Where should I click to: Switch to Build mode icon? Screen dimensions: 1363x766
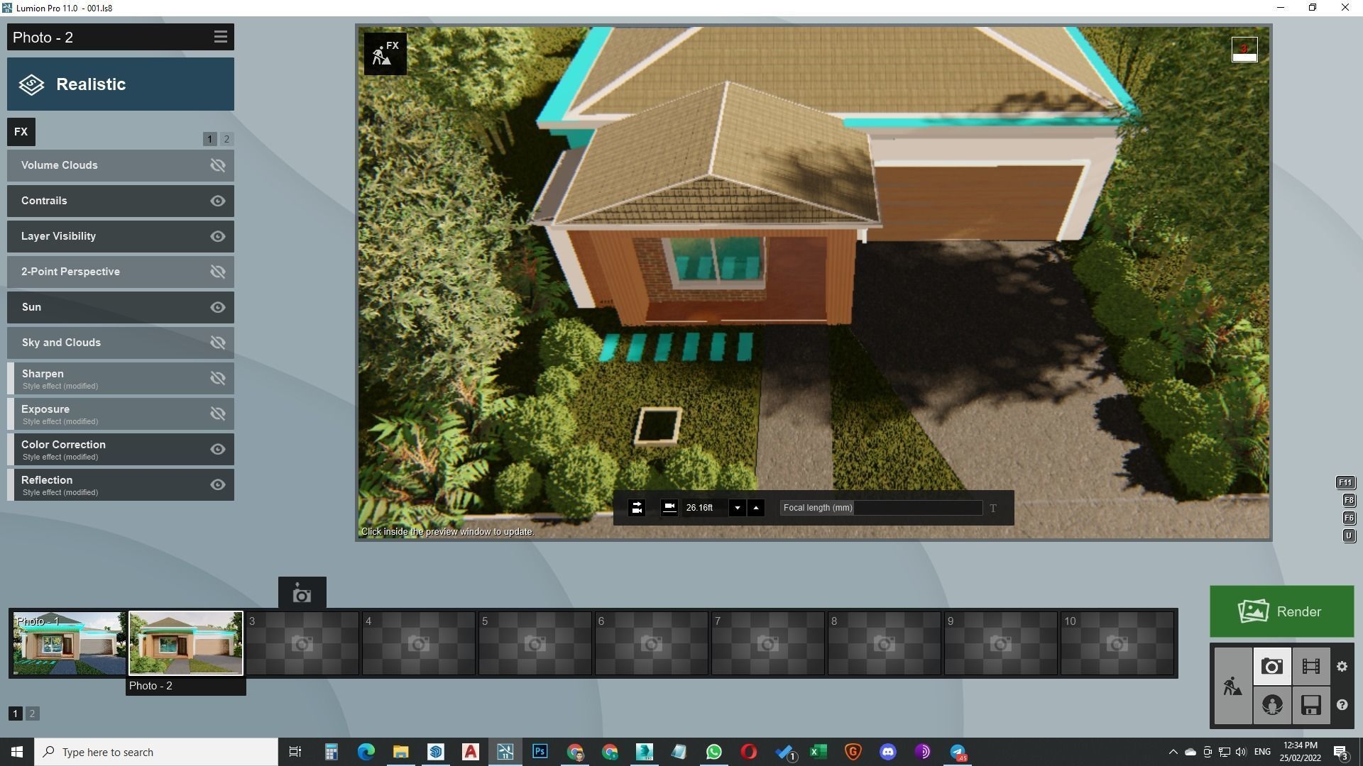tap(1232, 686)
